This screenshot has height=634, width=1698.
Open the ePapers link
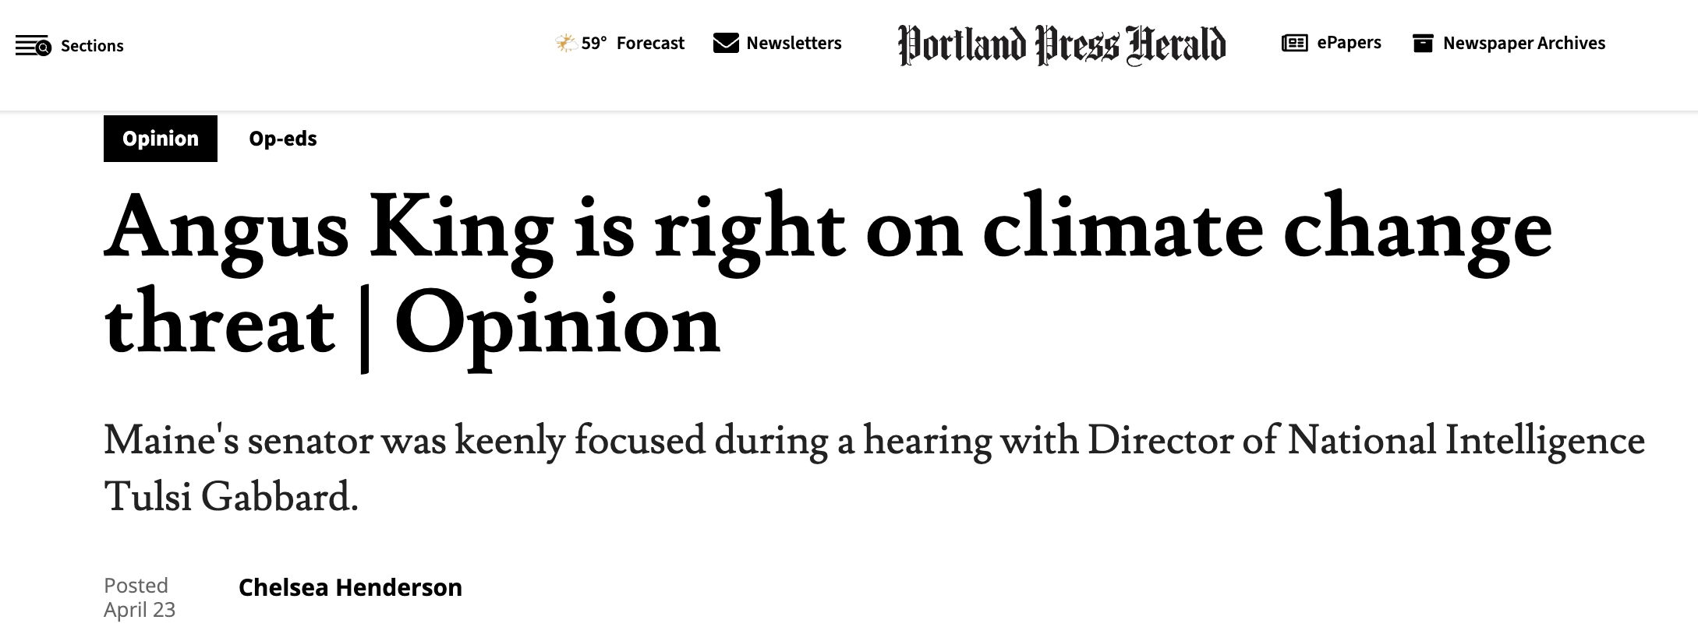coord(1349,43)
